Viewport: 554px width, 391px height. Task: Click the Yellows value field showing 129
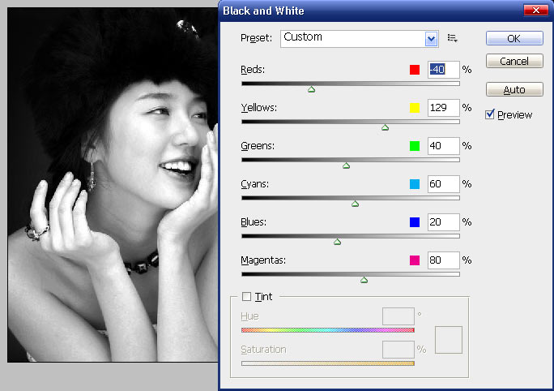(x=443, y=108)
